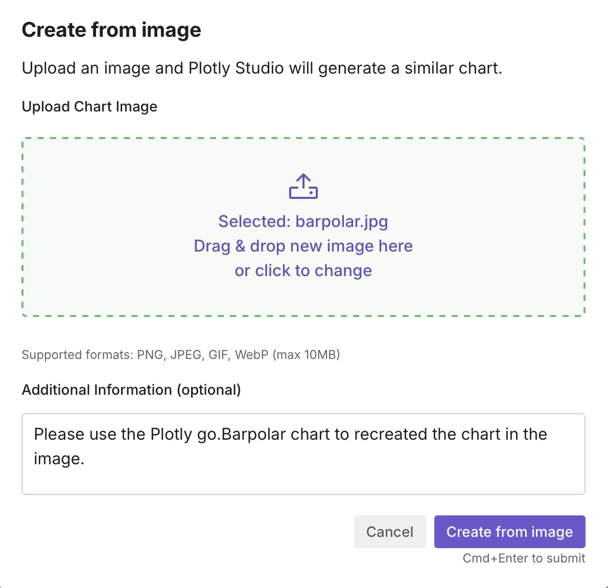The width and height of the screenshot is (608, 588).
Task: Click the purple upload indicator in the dashed area
Action: point(303,186)
